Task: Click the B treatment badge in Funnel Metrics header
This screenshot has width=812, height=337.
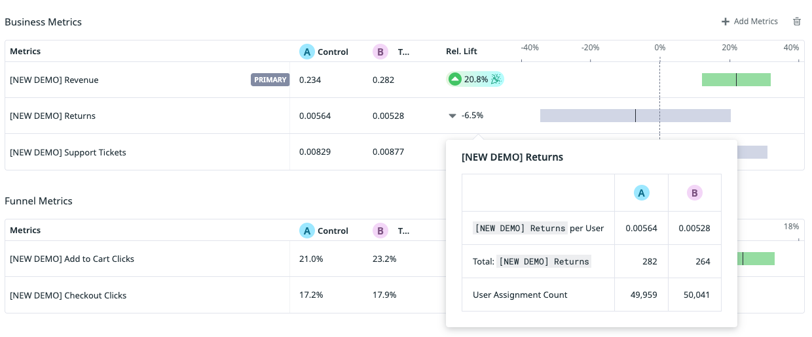Action: tap(380, 231)
